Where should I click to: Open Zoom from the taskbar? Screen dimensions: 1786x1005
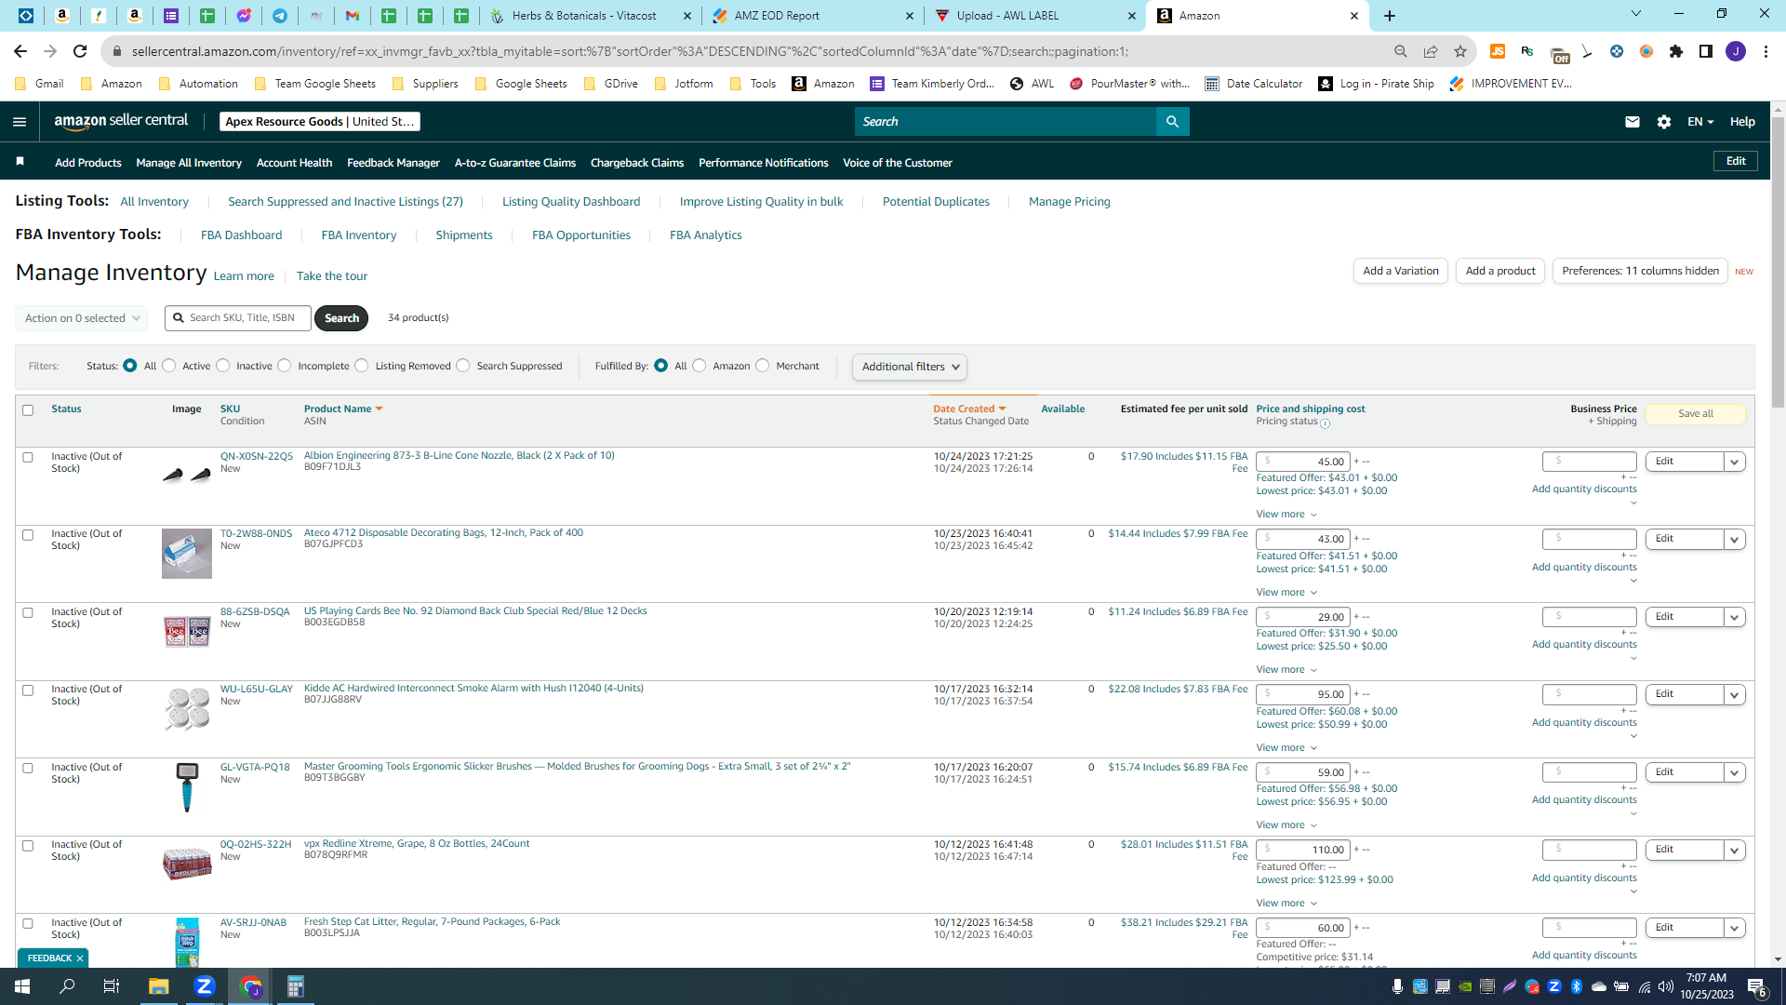point(205,986)
